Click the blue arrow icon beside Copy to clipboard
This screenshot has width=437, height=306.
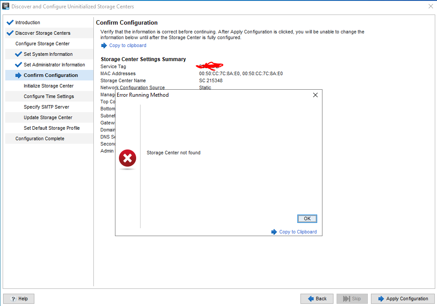(104, 45)
